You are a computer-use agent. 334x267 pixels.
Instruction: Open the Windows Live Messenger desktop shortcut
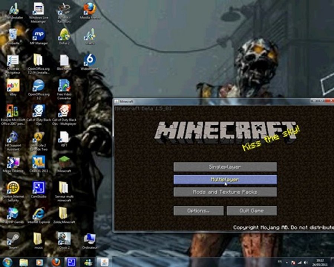(39, 12)
